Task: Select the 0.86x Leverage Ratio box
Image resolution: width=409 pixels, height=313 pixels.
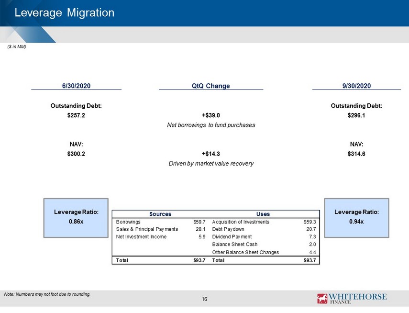Action: (x=76, y=218)
